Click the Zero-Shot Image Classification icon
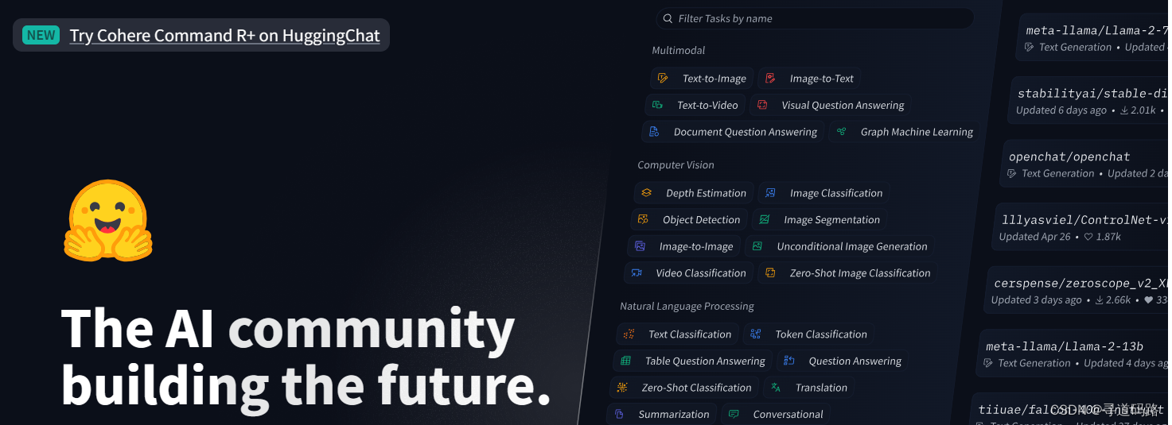1172x425 pixels. [x=770, y=273]
